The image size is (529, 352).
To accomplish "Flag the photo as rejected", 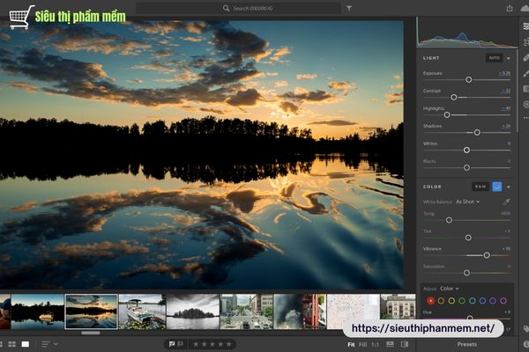I will coord(180,344).
